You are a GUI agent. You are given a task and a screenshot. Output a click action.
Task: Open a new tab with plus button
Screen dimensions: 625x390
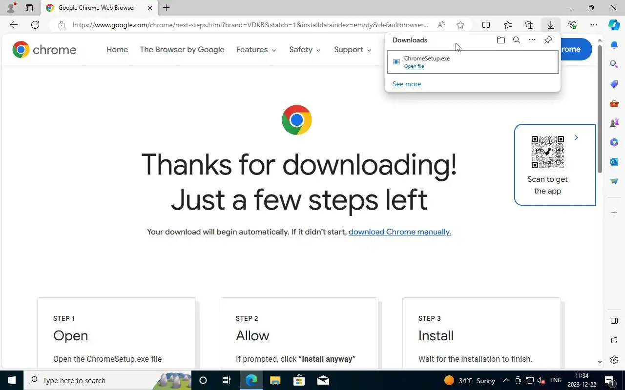point(167,8)
